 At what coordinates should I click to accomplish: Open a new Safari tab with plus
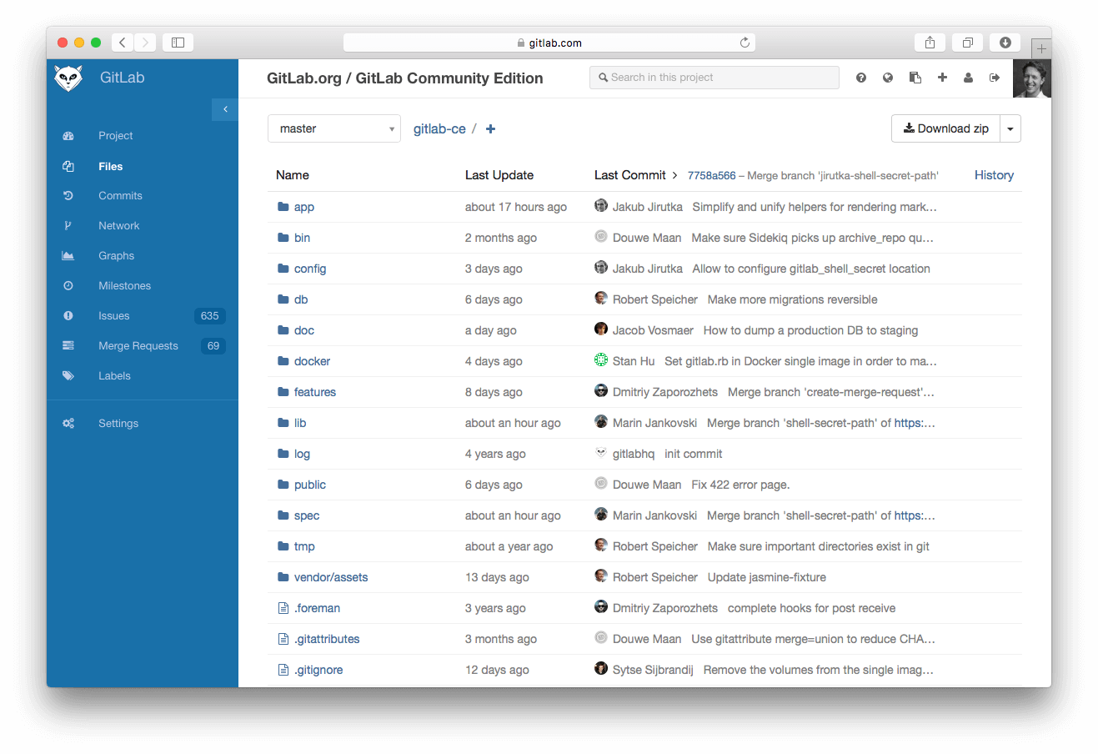(x=1041, y=48)
